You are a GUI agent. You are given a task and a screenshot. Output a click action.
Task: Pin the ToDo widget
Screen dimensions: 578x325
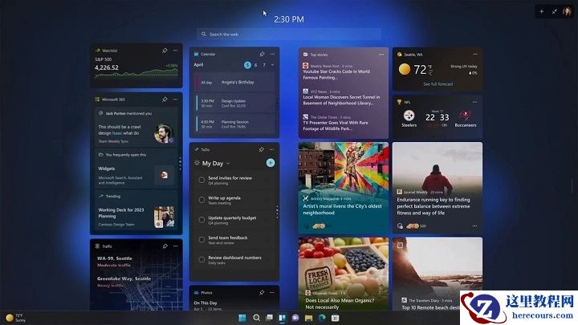click(x=261, y=149)
